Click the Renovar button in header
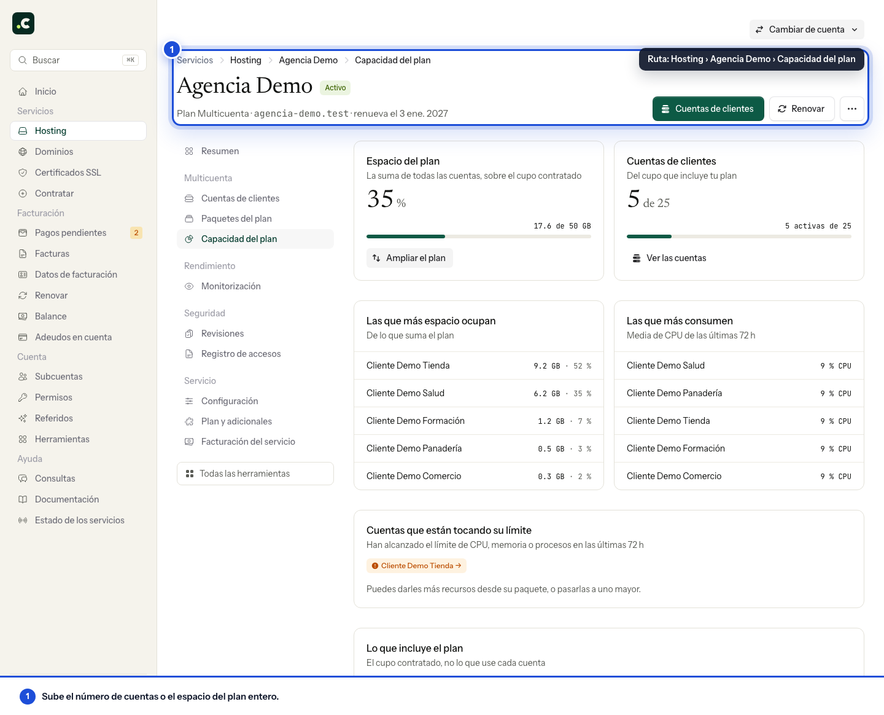884x715 pixels. click(802, 109)
